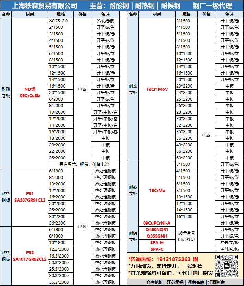
Task: Click 耐热钢板 category beside P91
Action: [6, 197]
